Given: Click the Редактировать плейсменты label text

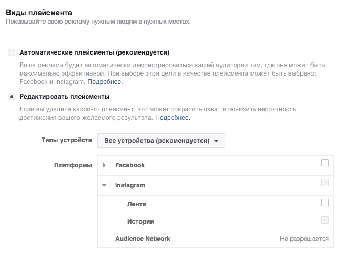Looking at the screenshot, I should pos(65,97).
